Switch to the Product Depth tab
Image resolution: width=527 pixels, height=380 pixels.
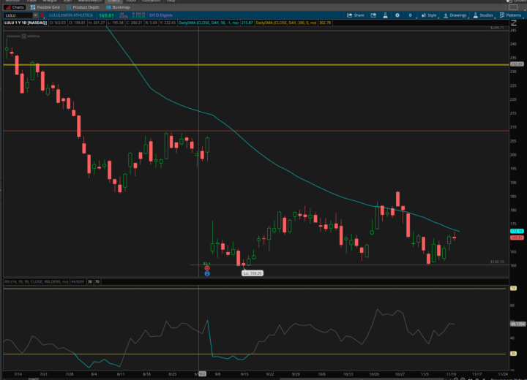point(83,7)
